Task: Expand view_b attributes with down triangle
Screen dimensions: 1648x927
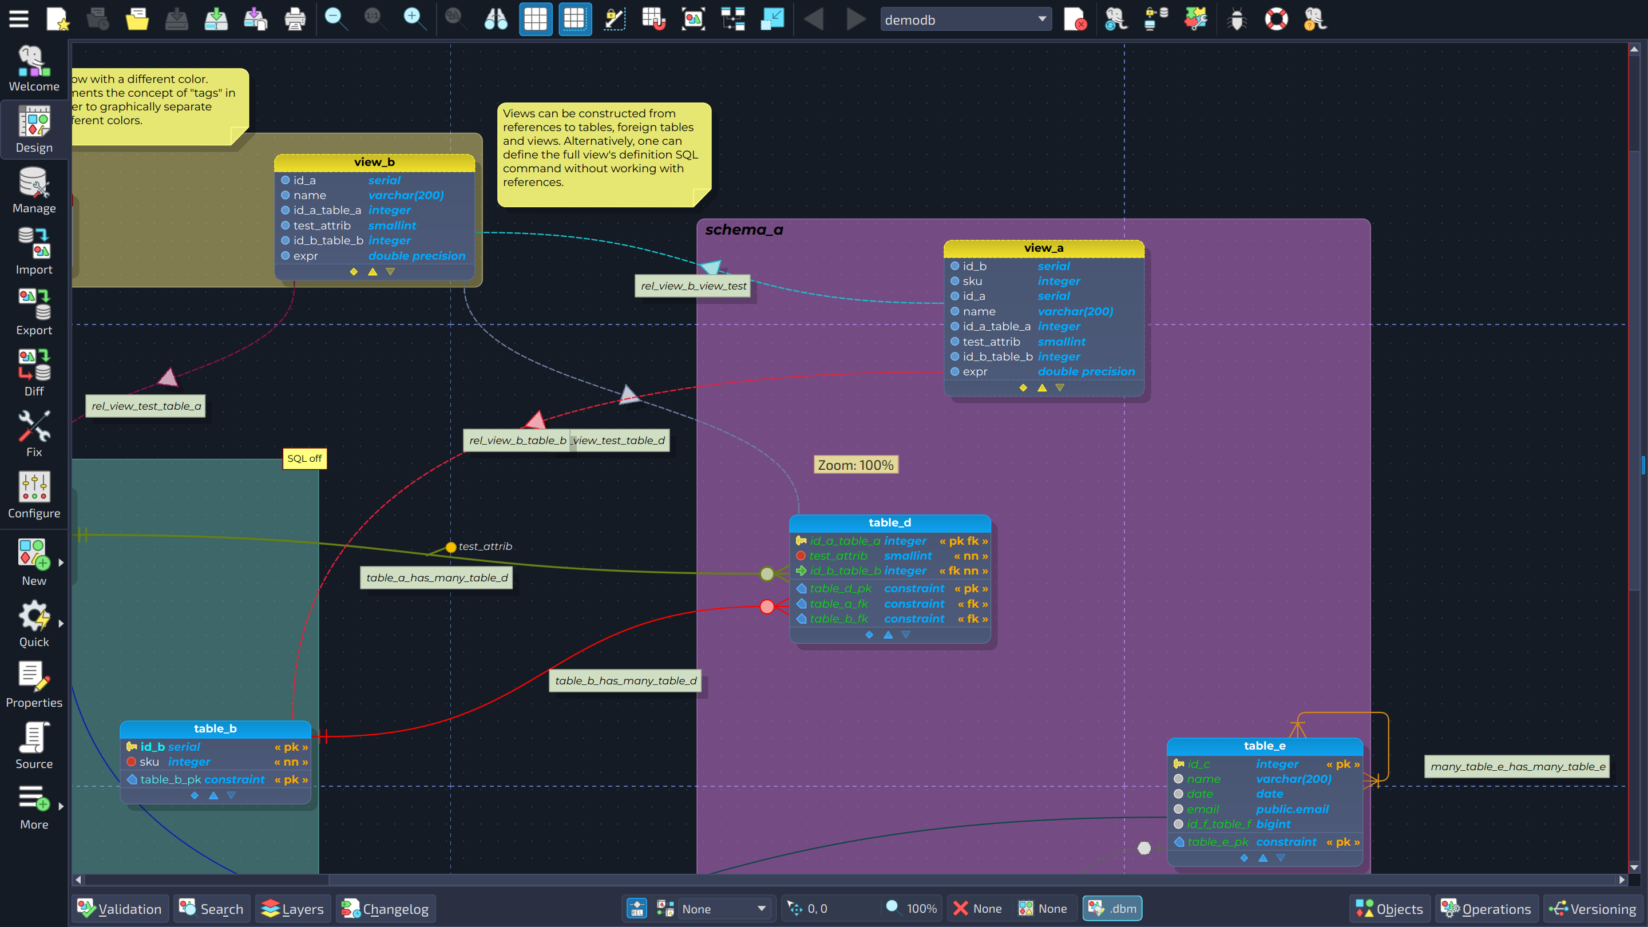Action: pyautogui.click(x=390, y=272)
